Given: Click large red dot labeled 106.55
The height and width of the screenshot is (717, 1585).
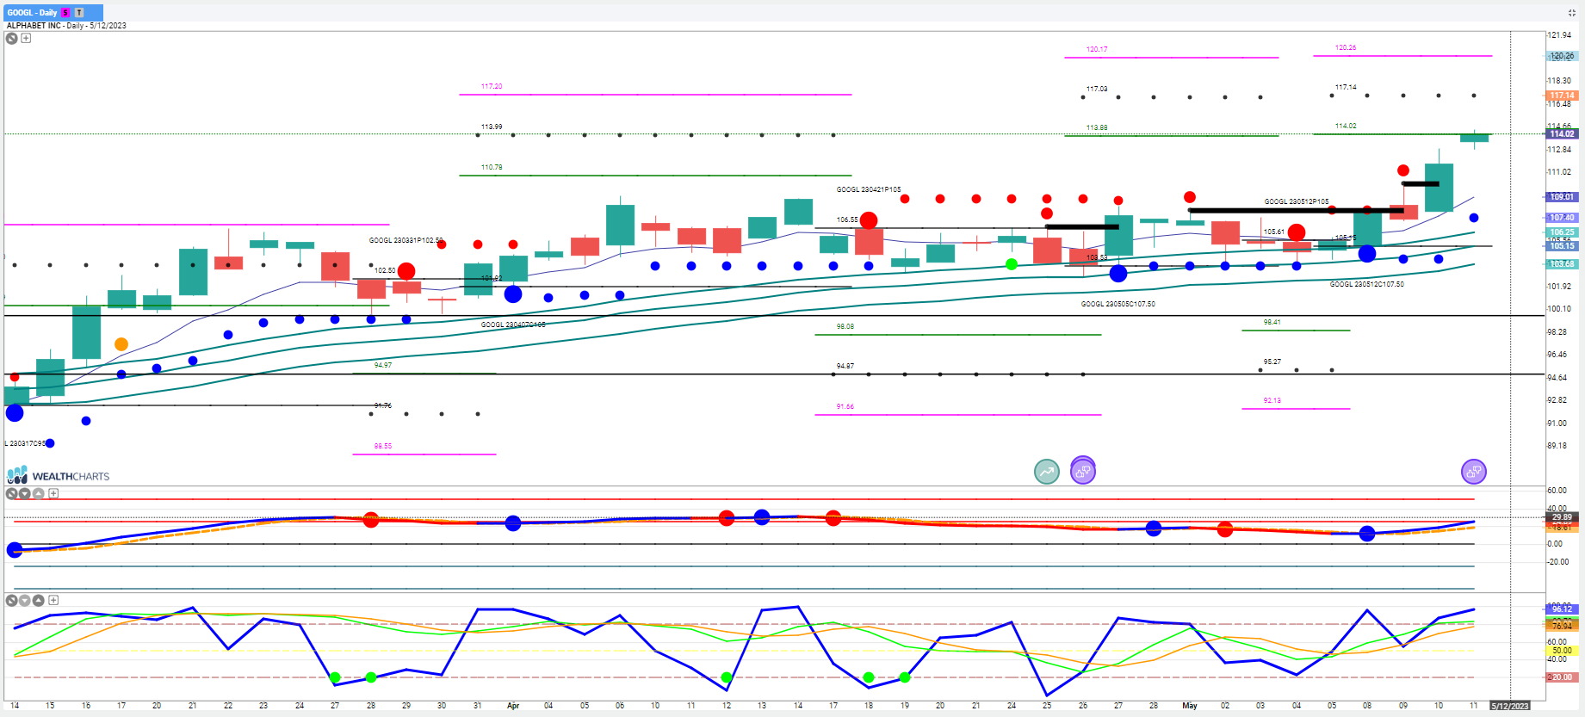Looking at the screenshot, I should (869, 220).
